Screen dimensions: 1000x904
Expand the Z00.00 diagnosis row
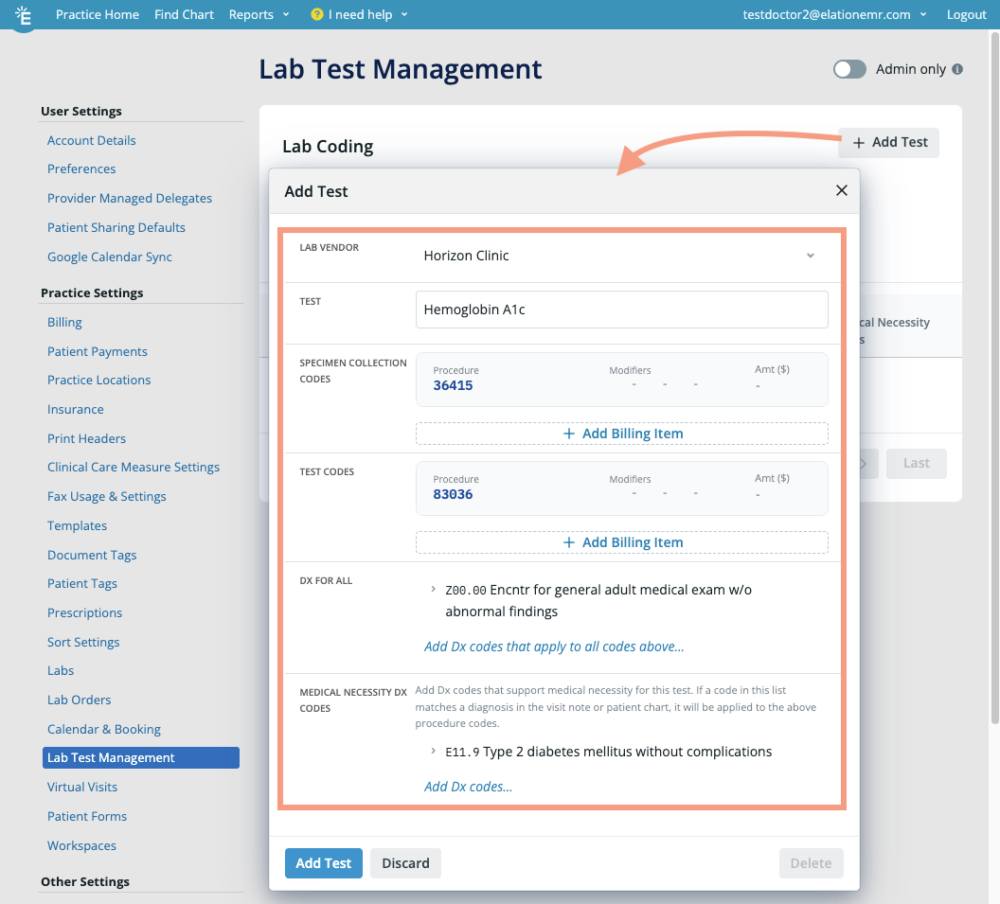coord(433,590)
